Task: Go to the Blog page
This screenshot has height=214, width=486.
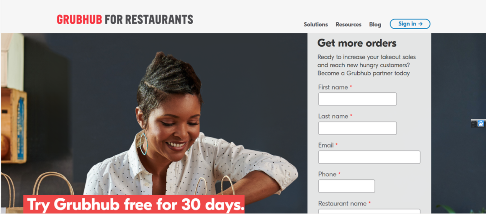Action: coord(375,24)
